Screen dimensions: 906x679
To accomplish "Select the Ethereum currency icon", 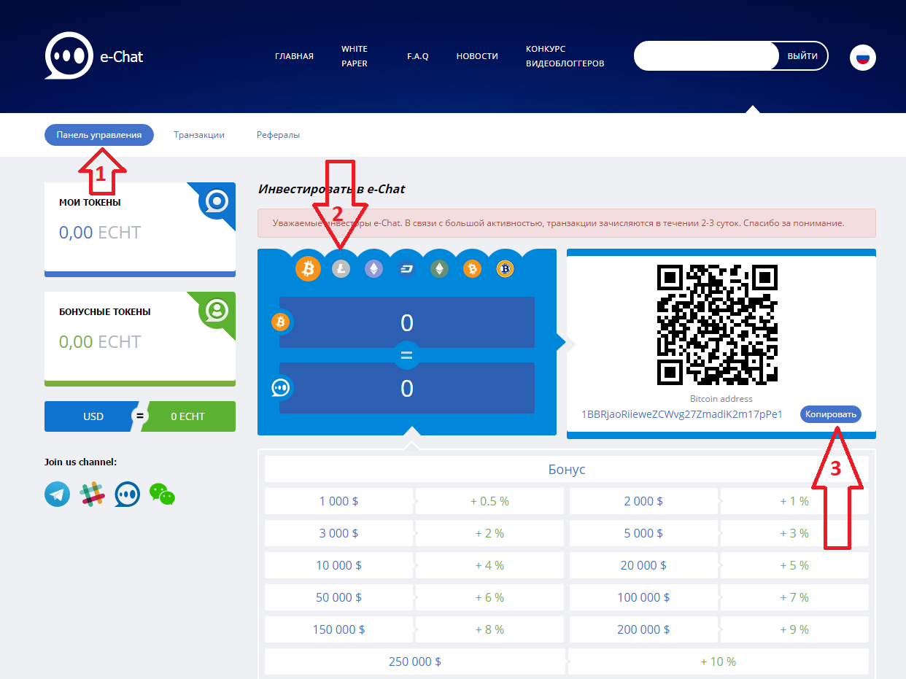I will click(x=373, y=269).
